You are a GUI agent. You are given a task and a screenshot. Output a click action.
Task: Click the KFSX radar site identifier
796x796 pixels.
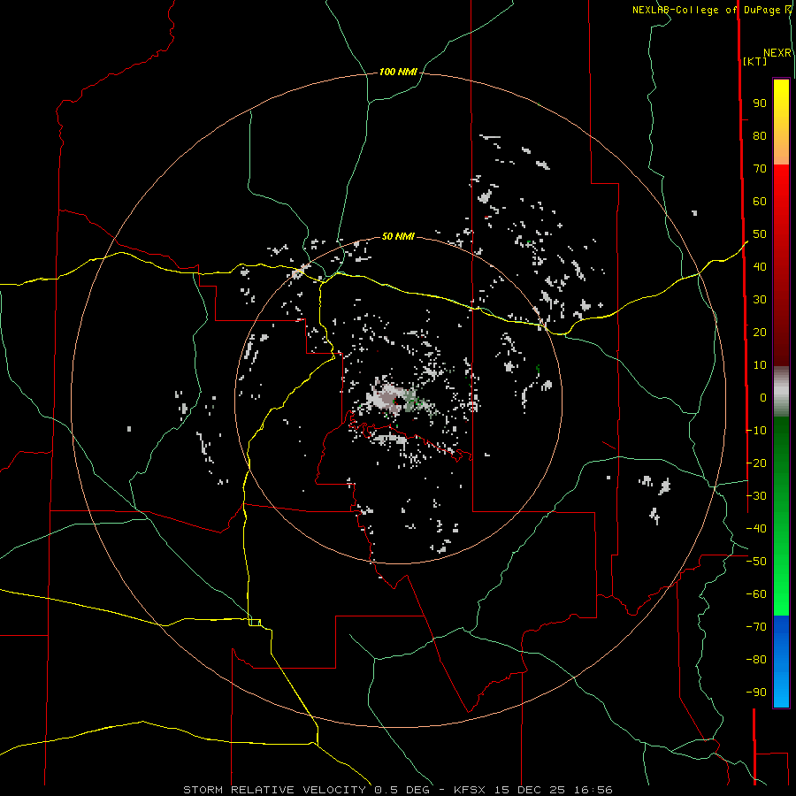click(x=470, y=790)
